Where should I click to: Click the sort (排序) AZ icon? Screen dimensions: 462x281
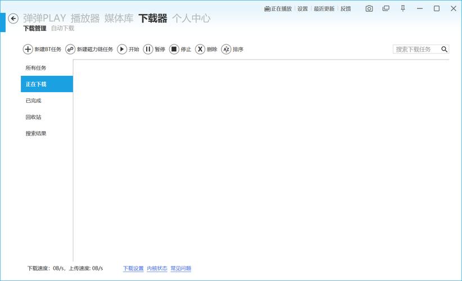(226, 49)
